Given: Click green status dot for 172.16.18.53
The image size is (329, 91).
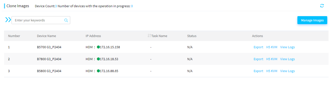Looking at the screenshot, I should 98,59.
